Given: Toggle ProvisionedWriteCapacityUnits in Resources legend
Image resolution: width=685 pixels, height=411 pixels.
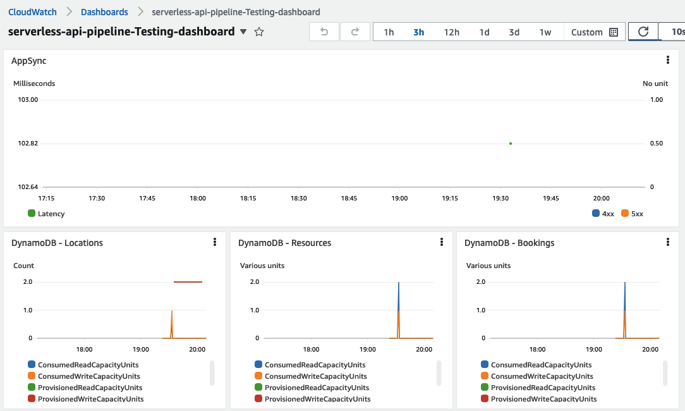Looking at the screenshot, I should click(x=312, y=399).
